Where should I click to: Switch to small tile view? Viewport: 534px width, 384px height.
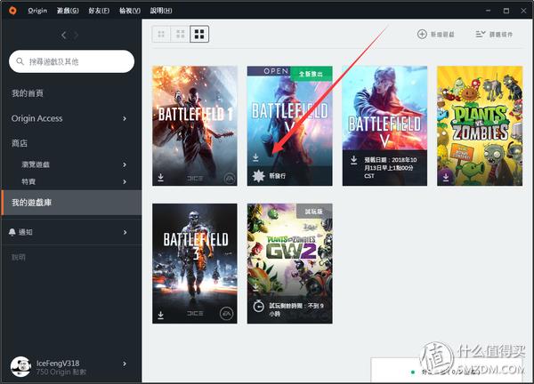161,34
